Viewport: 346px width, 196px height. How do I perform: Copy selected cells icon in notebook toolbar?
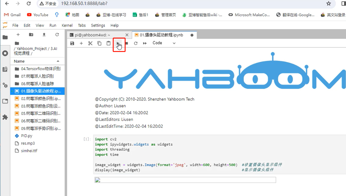point(99,43)
